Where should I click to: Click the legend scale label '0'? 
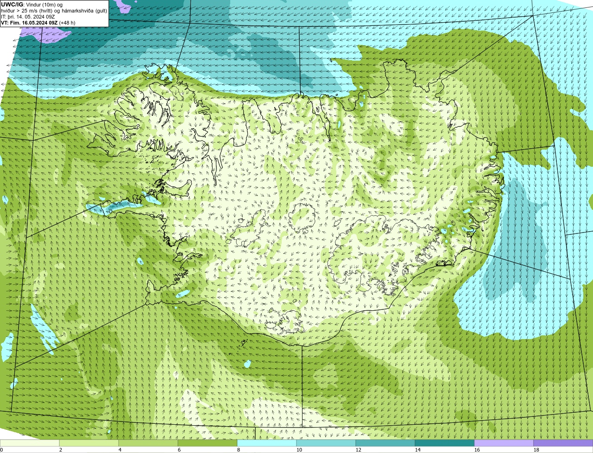[x=1, y=450]
